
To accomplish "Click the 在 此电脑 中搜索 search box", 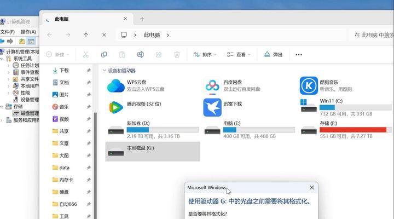I will [372, 35].
